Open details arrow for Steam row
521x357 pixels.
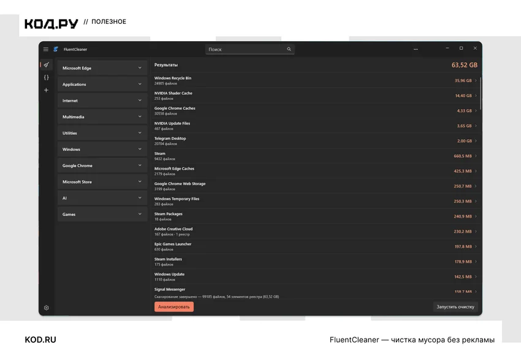pos(476,156)
